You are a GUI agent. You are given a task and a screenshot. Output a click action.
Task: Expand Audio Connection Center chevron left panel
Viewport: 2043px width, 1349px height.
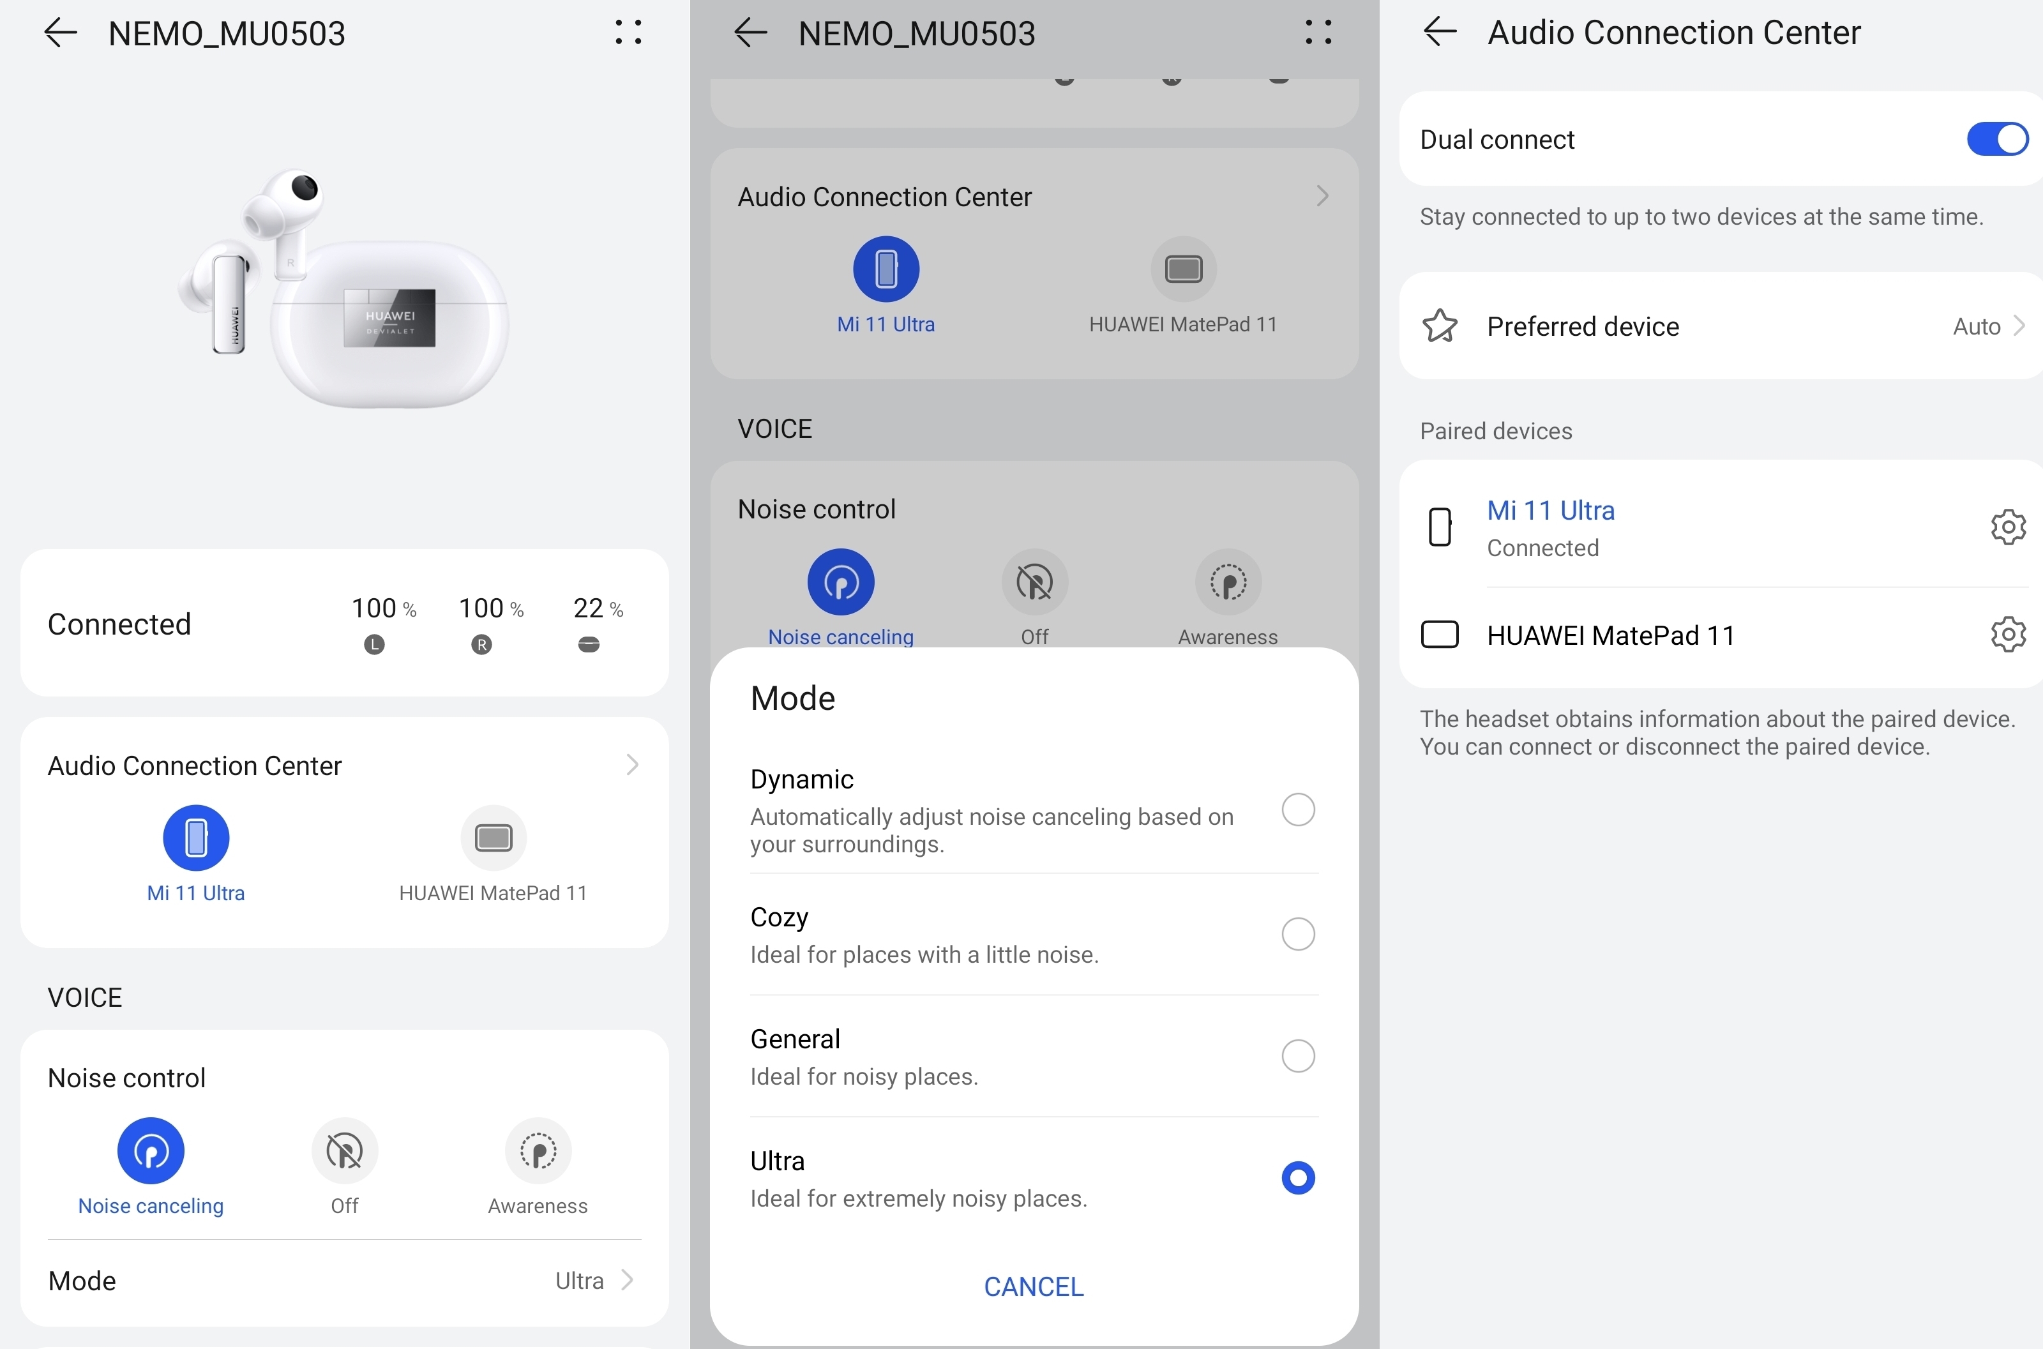tap(632, 765)
